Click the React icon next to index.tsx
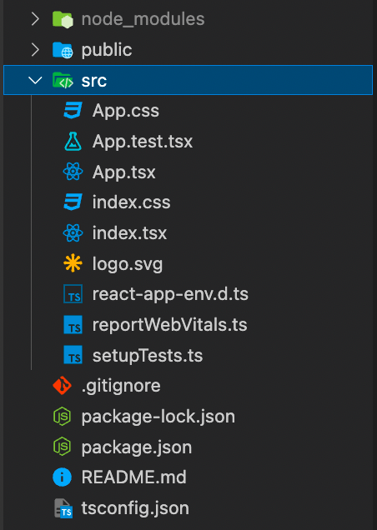 pos(73,232)
